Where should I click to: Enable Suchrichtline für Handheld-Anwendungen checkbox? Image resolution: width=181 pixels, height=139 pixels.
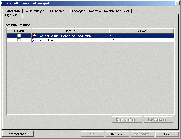(x=19, y=36)
